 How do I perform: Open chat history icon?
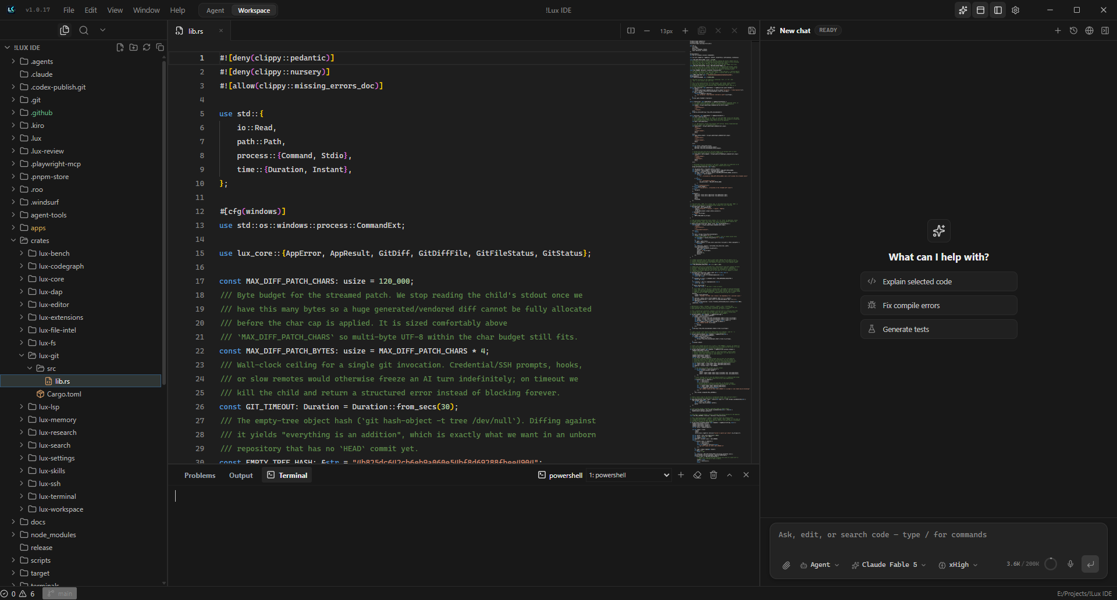(x=1073, y=31)
